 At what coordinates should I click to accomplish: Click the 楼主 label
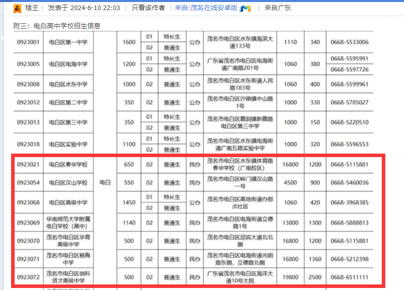point(32,8)
